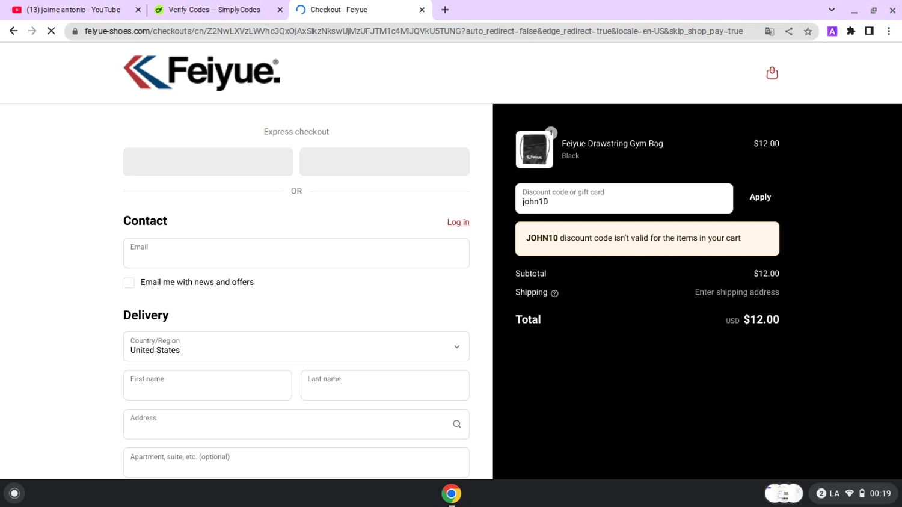Image resolution: width=902 pixels, height=507 pixels.
Task: Focus the Last name field
Action: coord(385,386)
